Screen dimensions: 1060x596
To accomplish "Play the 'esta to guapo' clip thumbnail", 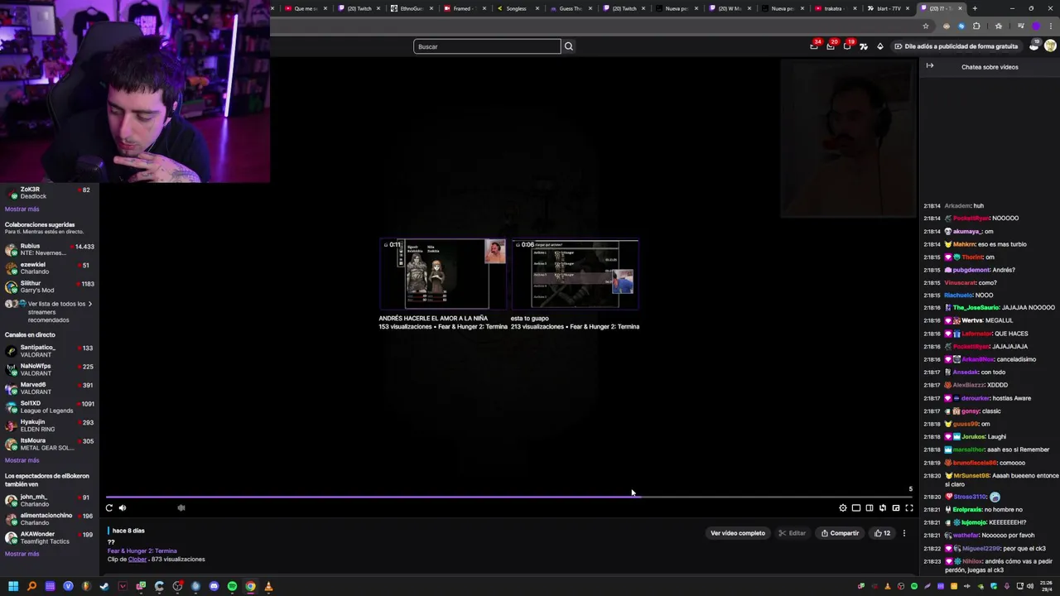I will coord(575,274).
